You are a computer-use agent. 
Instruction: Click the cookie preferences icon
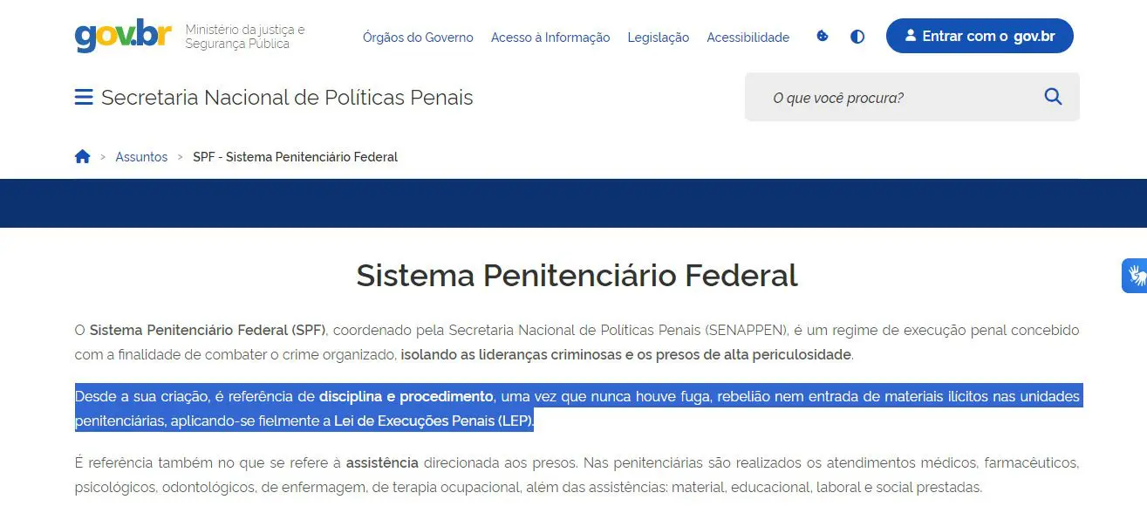tap(822, 37)
